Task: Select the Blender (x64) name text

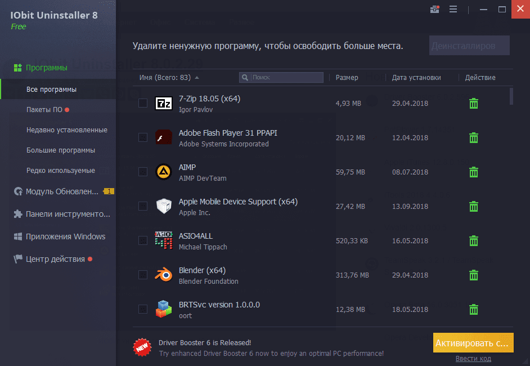Action: point(202,271)
